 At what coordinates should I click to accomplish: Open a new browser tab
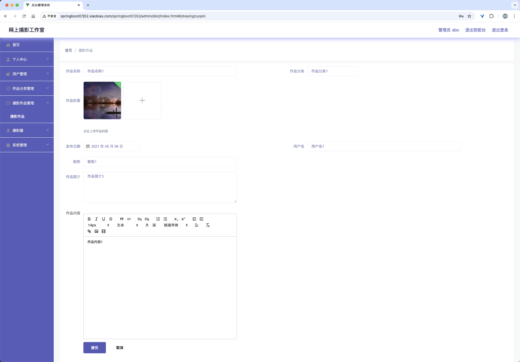click(88, 5)
